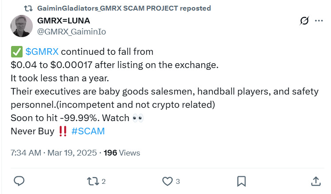Click the reposted-by GaiminGladiators_GMRX SCAM PROJECT label
The width and height of the screenshot is (331, 194).
coord(124,8)
